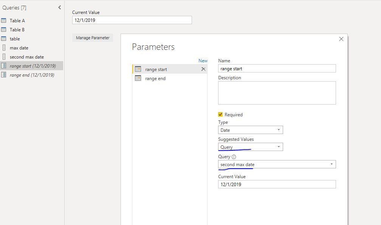Open the Suggested Values dropdown
The image size is (381, 225).
(251, 147)
